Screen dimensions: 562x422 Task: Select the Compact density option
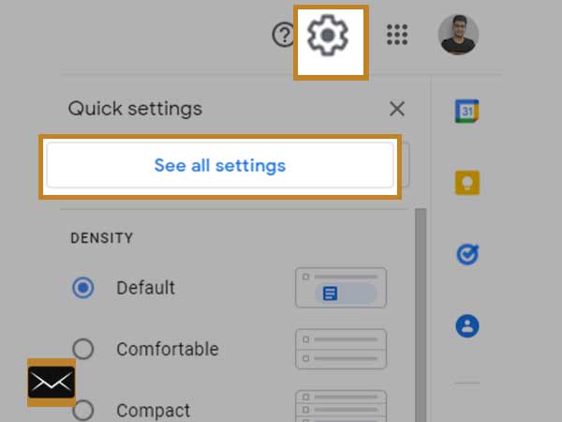[x=83, y=410]
